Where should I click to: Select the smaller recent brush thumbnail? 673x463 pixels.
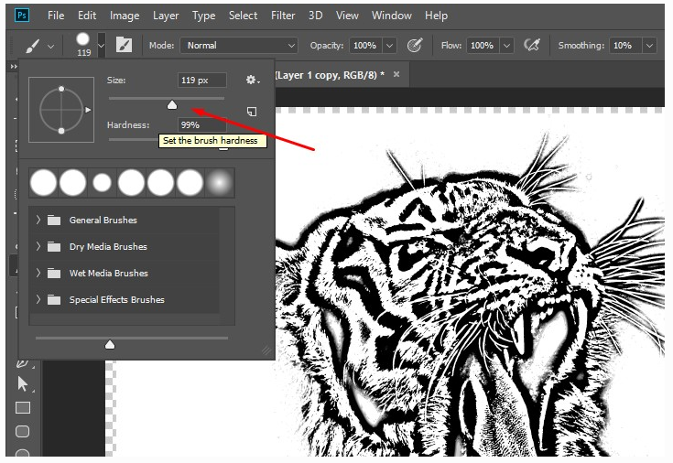point(103,182)
